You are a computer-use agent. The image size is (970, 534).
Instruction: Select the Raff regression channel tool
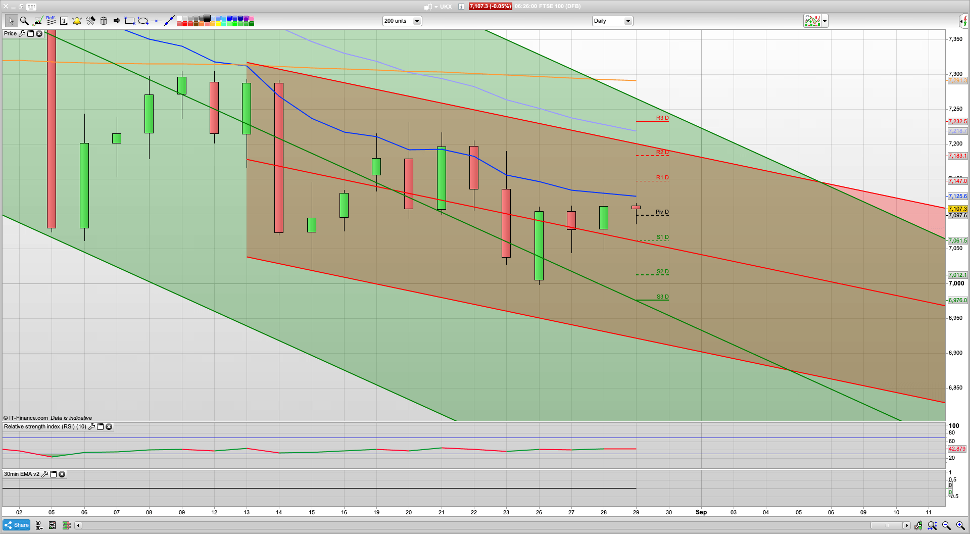(51, 21)
